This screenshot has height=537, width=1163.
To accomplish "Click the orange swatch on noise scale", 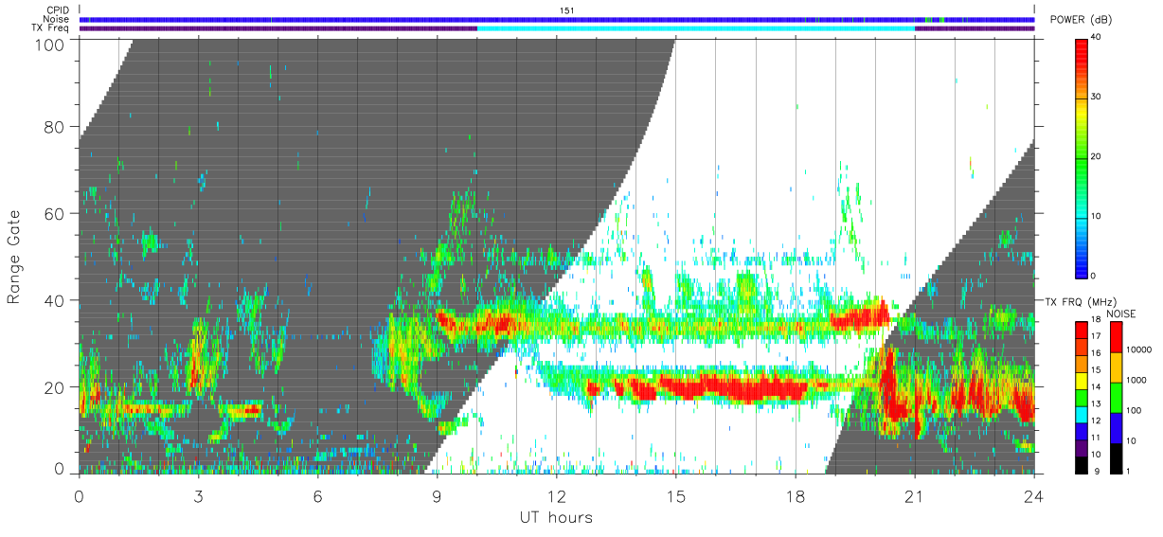I will click(x=1118, y=367).
